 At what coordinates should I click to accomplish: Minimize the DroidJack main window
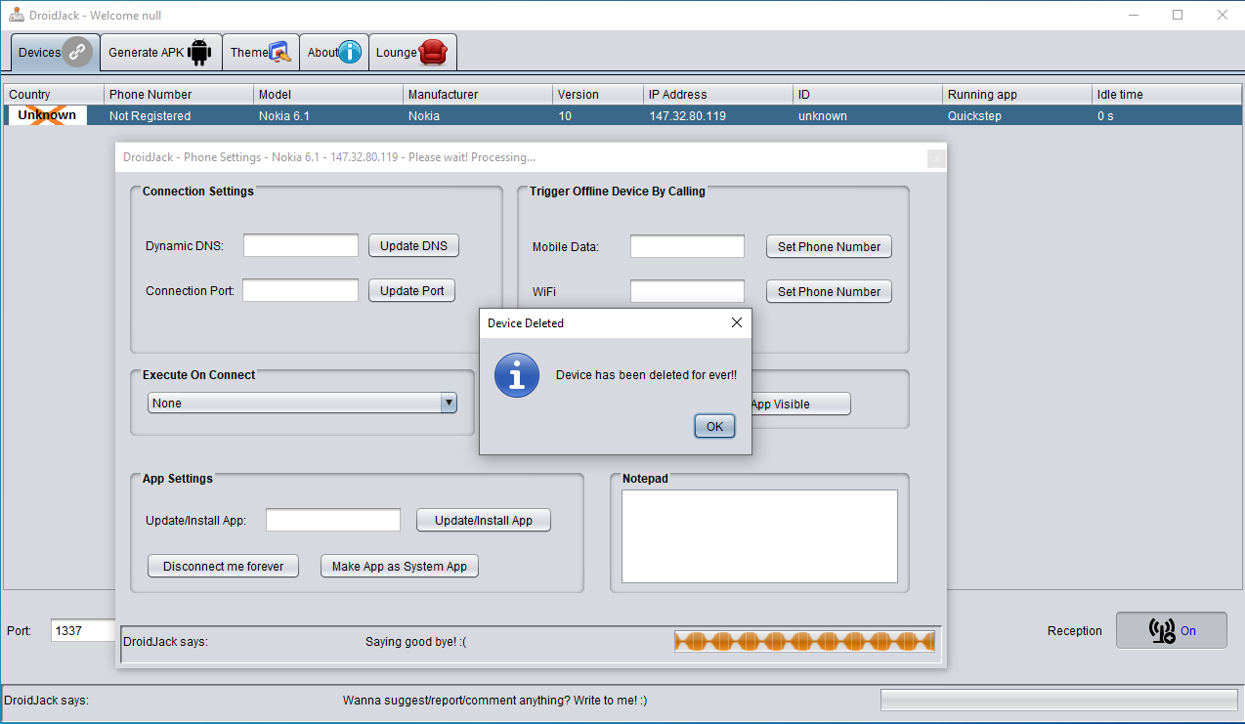click(x=1134, y=15)
